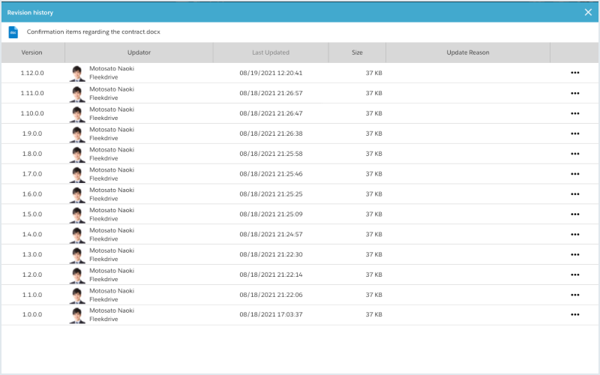Select version number 1.5.0.0
This screenshot has width=600, height=375.
coord(32,214)
